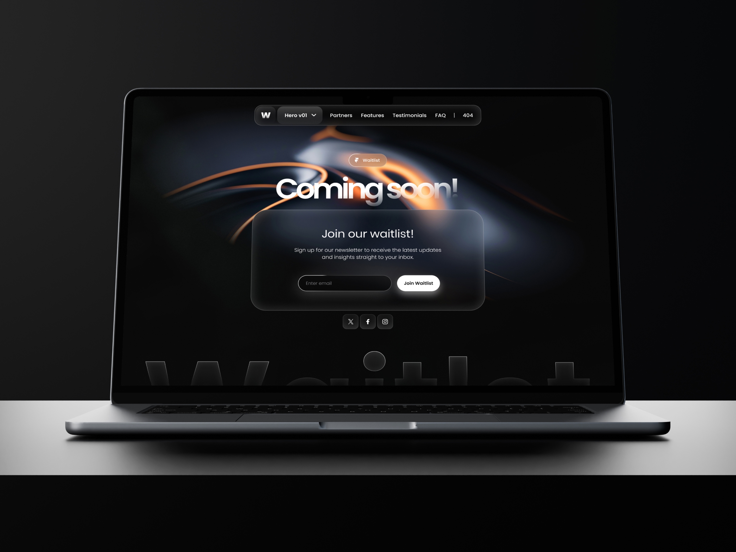The image size is (736, 552).
Task: Select the Features navigation tab
Action: pos(372,115)
